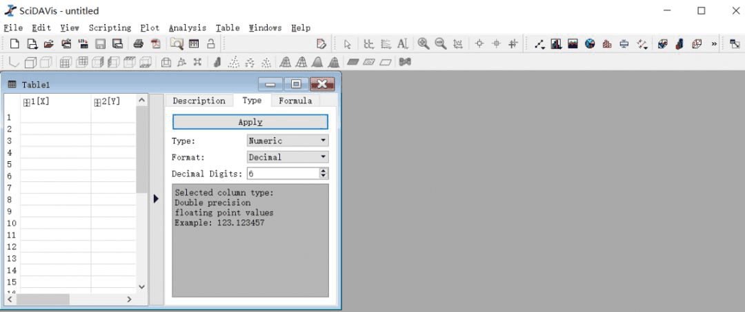Click the New Project icon
Screen dimensions: 745x312
coord(14,44)
